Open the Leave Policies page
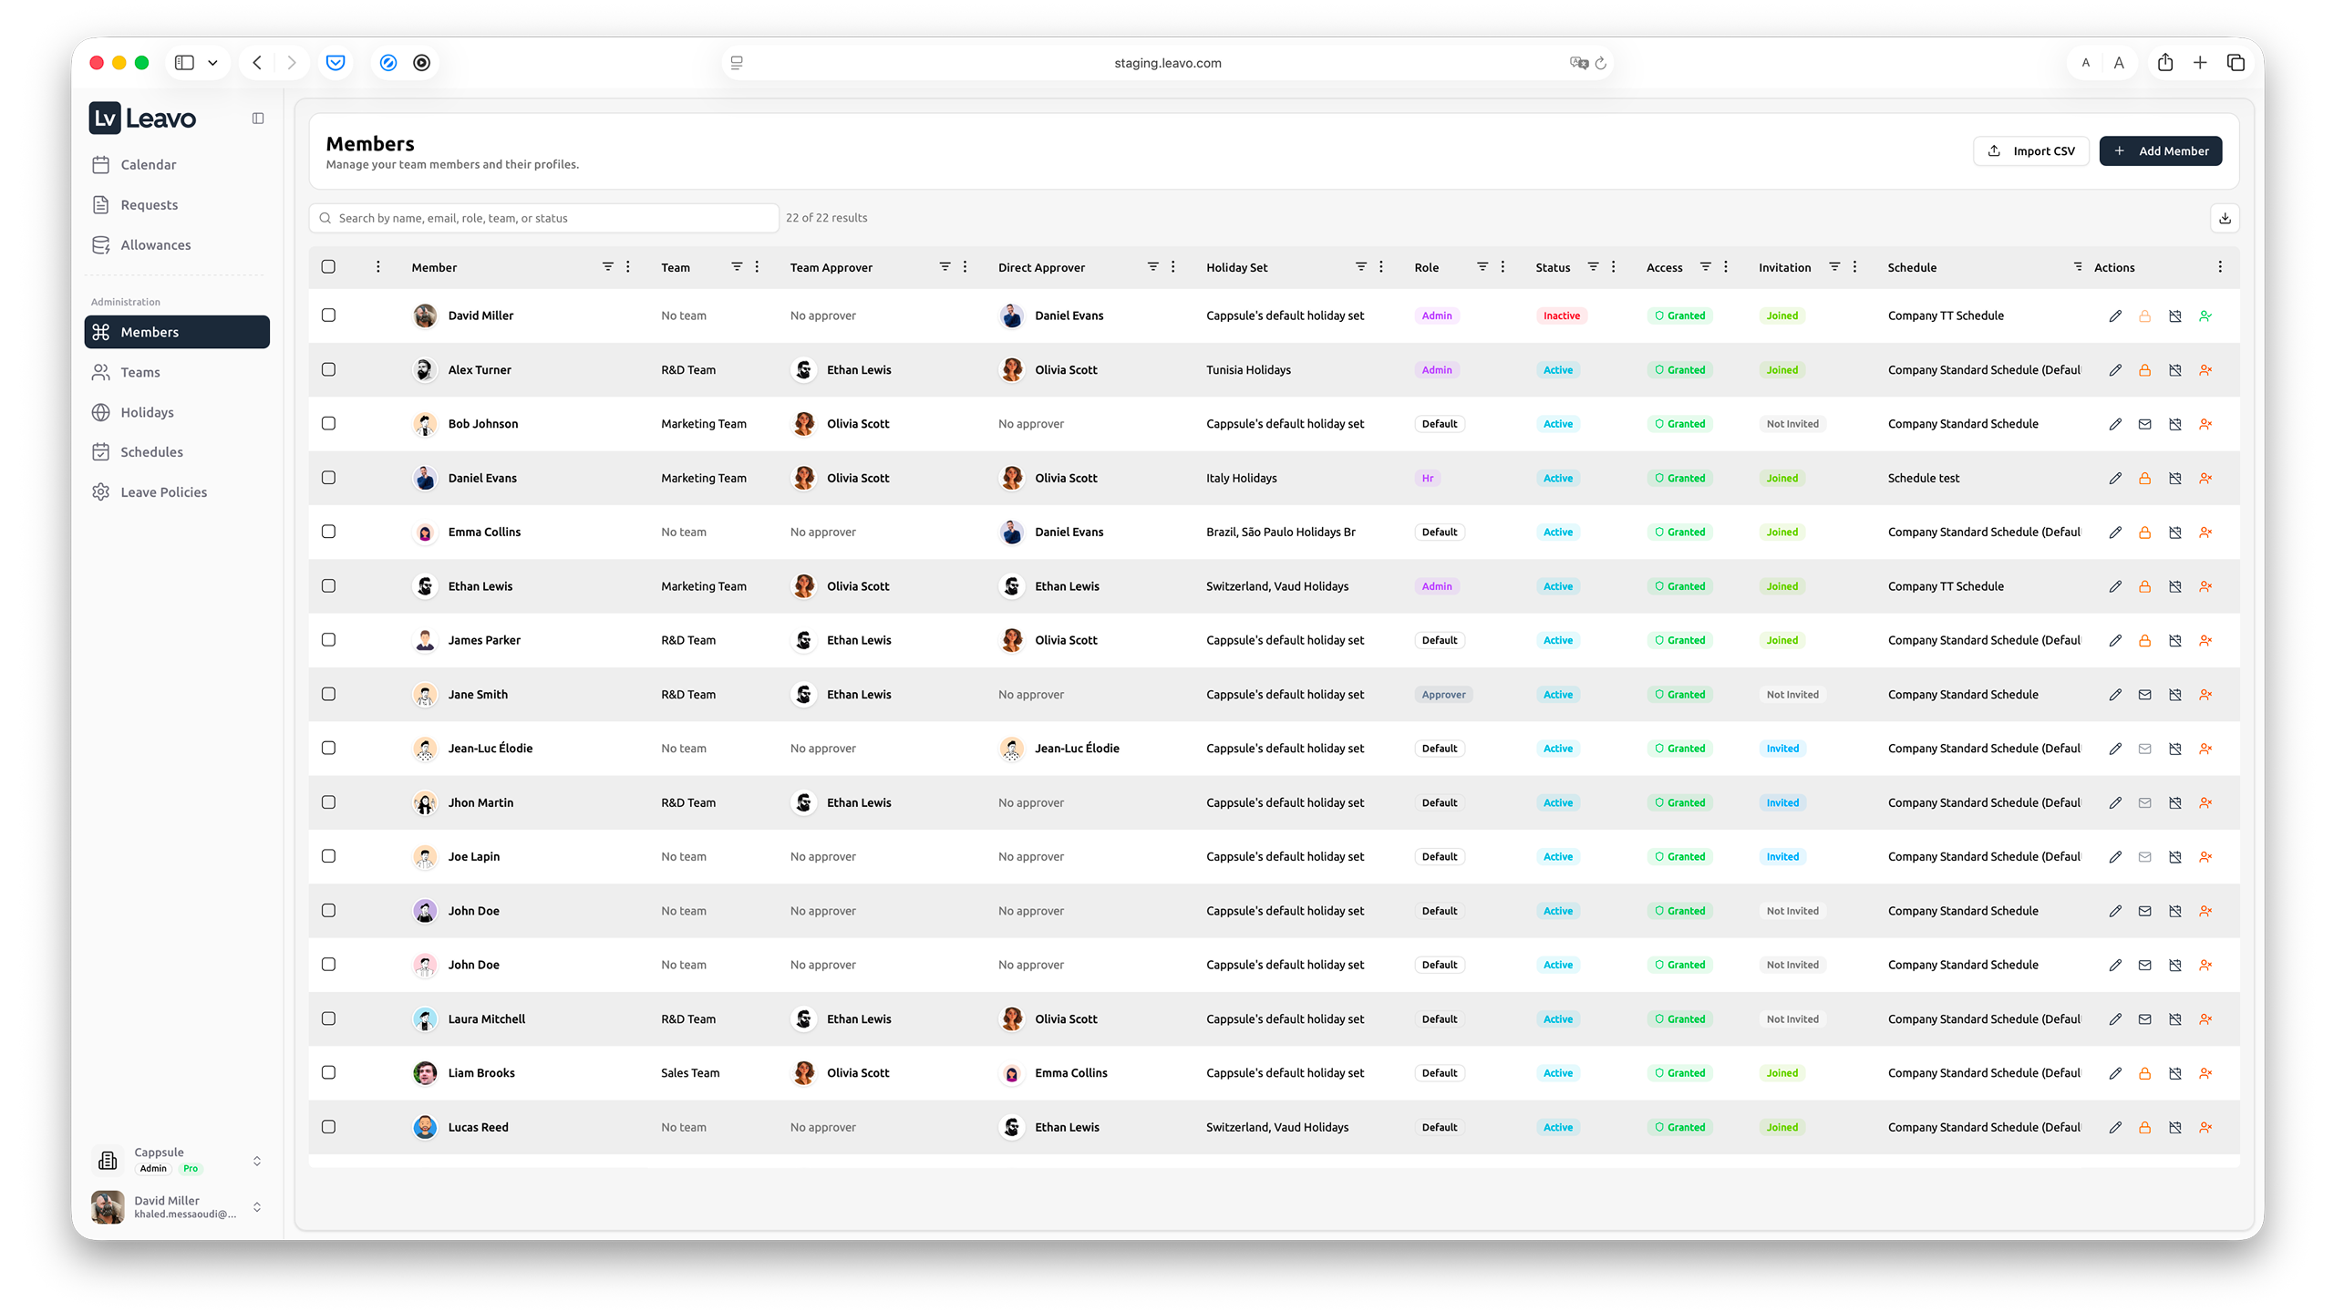The width and height of the screenshot is (2334, 1313). [x=163, y=491]
